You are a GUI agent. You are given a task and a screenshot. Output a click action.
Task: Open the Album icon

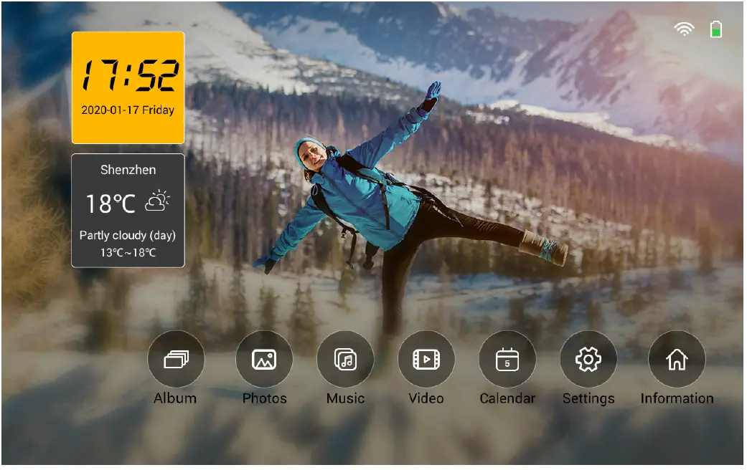[x=176, y=359]
